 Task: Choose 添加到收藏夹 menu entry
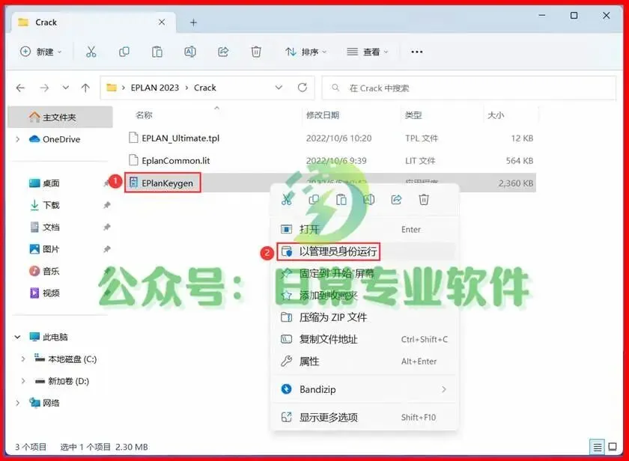[x=364, y=296]
